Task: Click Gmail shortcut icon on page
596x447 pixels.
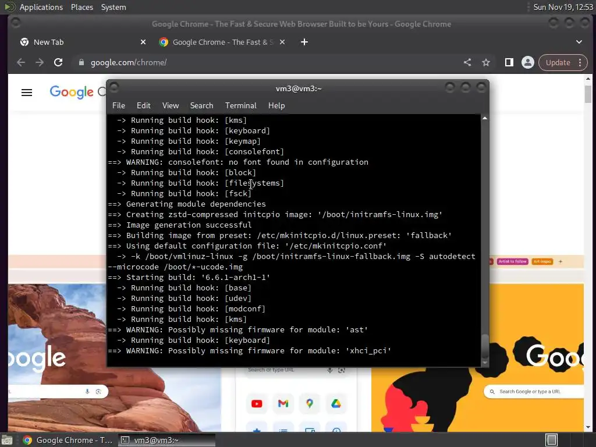Action: [x=283, y=404]
